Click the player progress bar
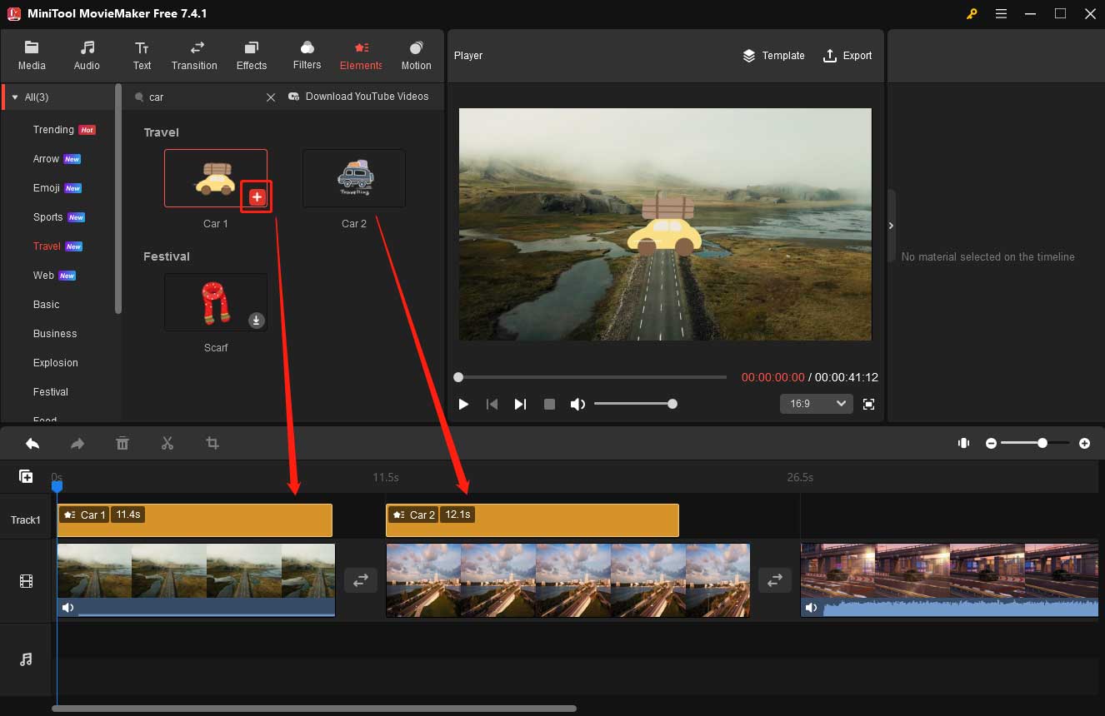 (x=592, y=377)
